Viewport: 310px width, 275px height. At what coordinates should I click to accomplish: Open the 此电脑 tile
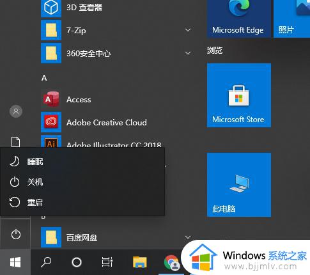pyautogui.click(x=239, y=185)
